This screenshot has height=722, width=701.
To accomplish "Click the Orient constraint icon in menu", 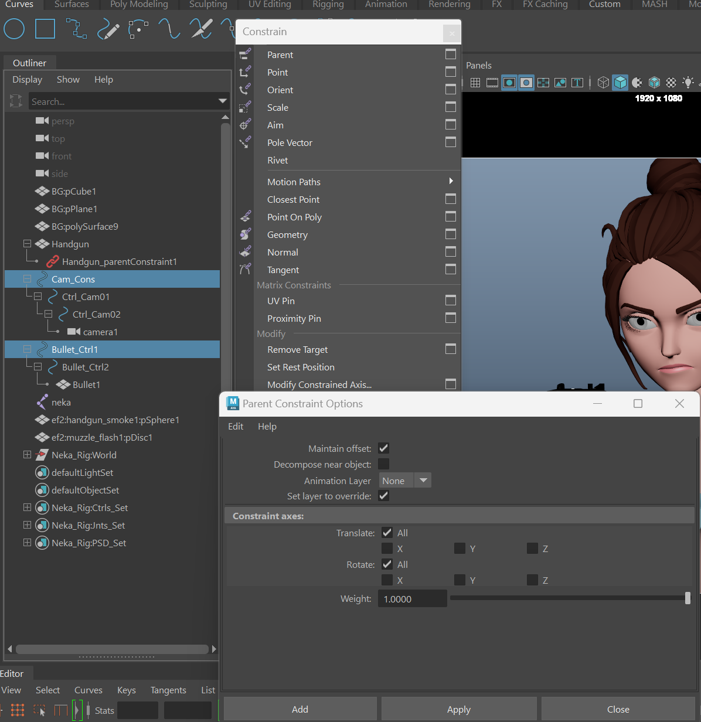I will pos(245,90).
